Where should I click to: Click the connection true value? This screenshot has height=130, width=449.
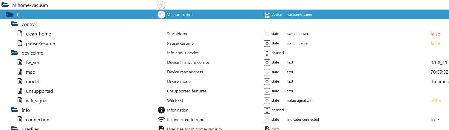tap(434, 120)
